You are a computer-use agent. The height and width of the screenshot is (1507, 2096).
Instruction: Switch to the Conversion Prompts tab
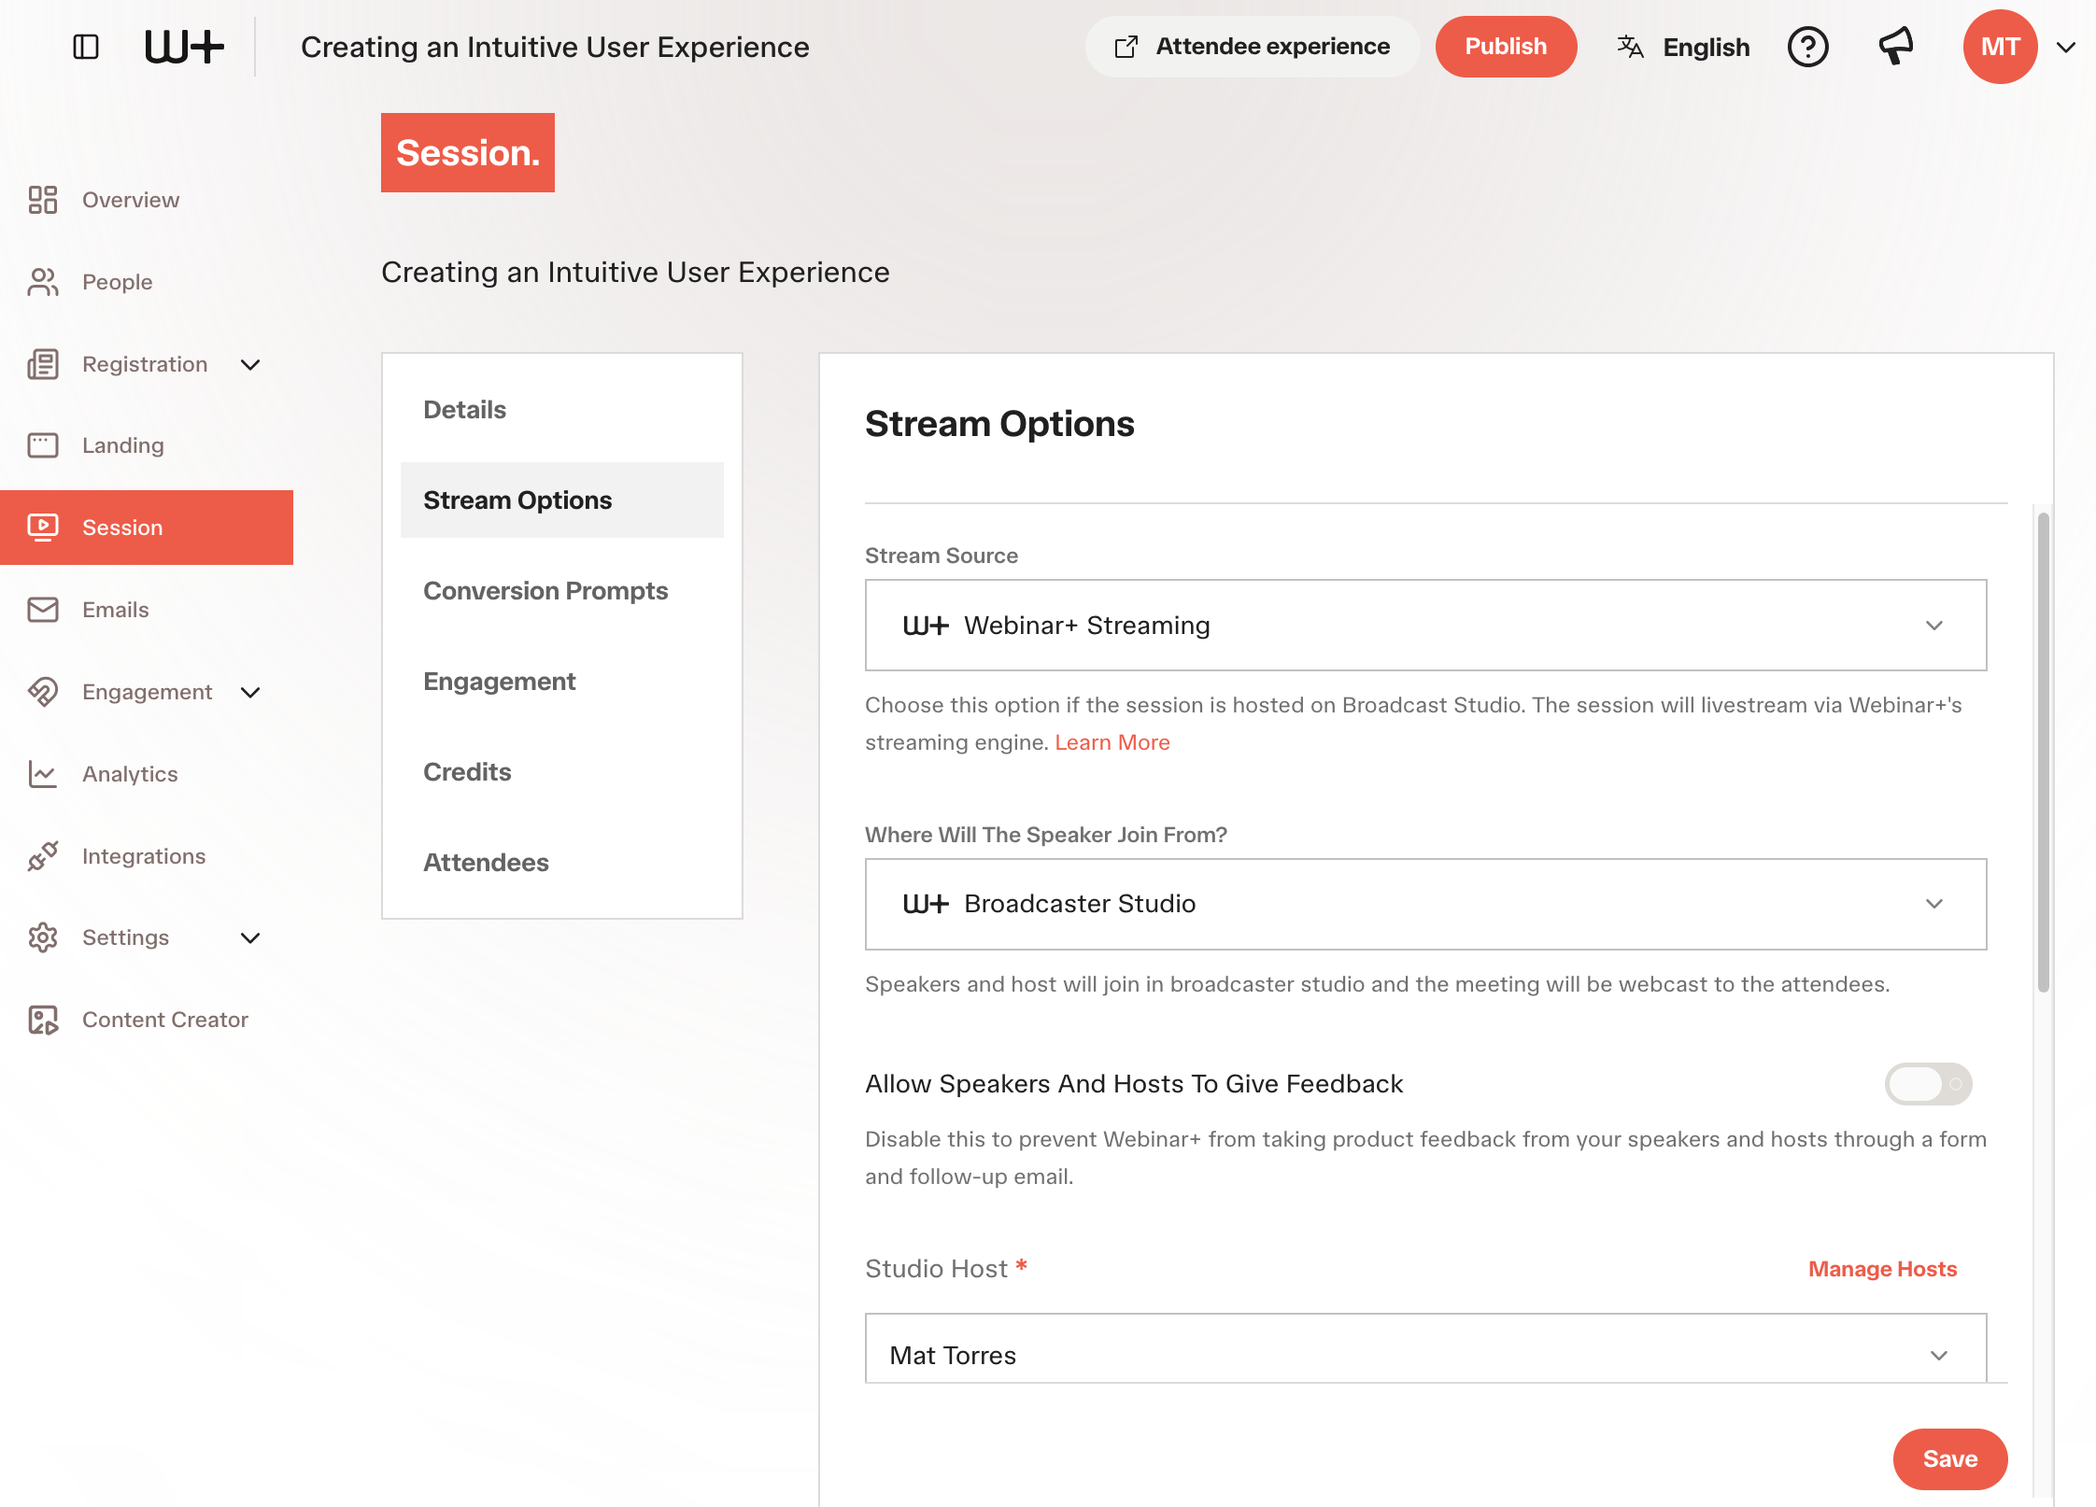click(545, 591)
